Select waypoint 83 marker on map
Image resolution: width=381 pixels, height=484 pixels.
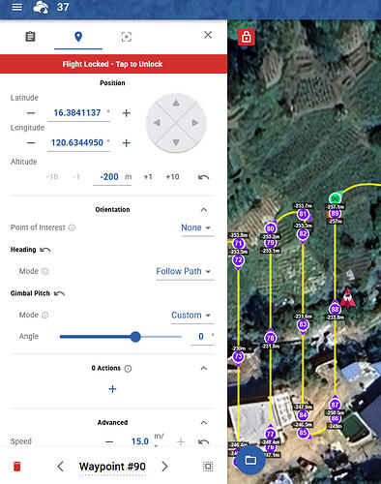pos(303,324)
